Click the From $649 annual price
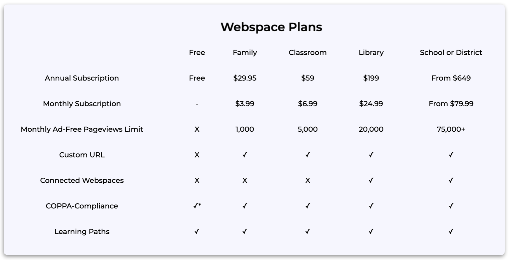 pyautogui.click(x=451, y=78)
